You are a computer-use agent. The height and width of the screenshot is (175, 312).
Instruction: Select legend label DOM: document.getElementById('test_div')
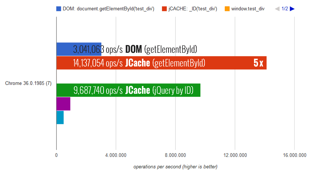(108, 9)
